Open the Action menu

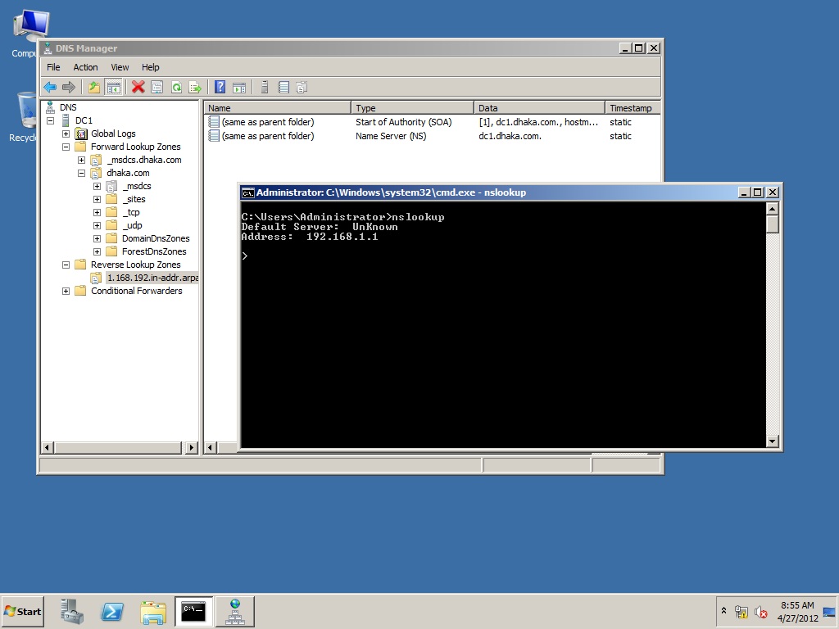[x=85, y=67]
